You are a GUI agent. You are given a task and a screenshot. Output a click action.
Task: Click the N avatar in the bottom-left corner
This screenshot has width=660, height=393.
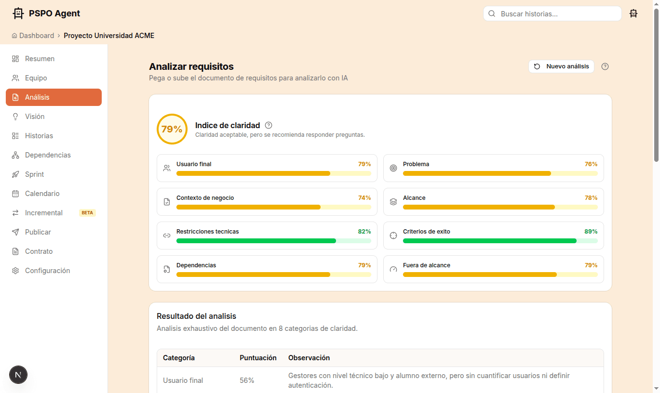(x=18, y=374)
